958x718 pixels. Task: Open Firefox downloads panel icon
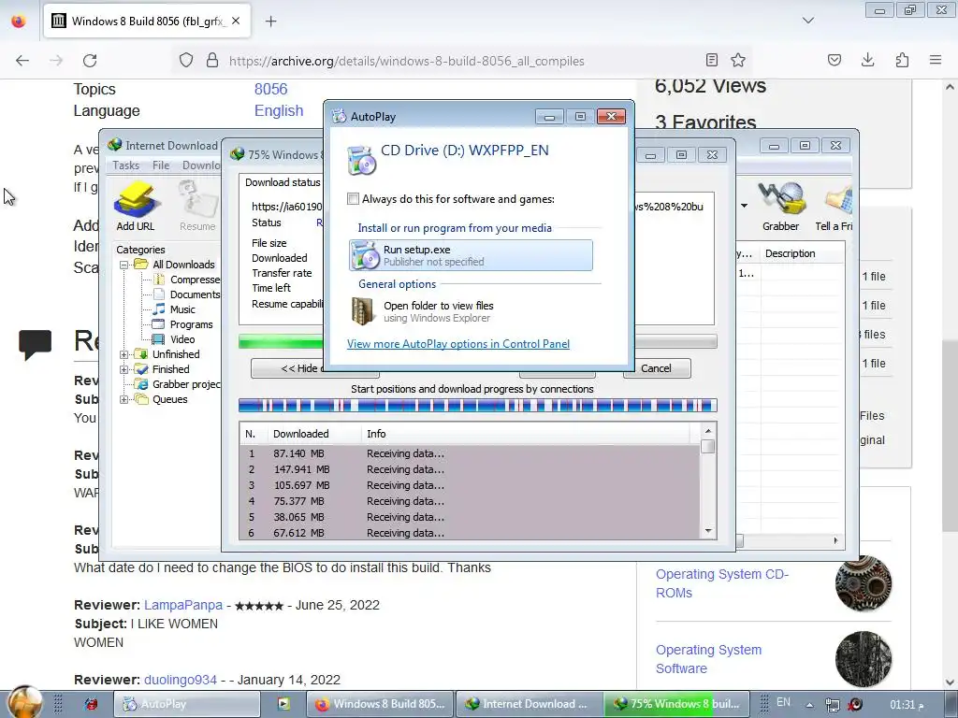tap(867, 60)
